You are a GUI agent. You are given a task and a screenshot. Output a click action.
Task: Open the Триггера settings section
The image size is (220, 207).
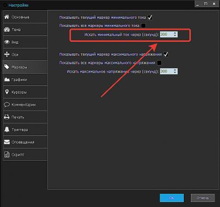pos(25,129)
